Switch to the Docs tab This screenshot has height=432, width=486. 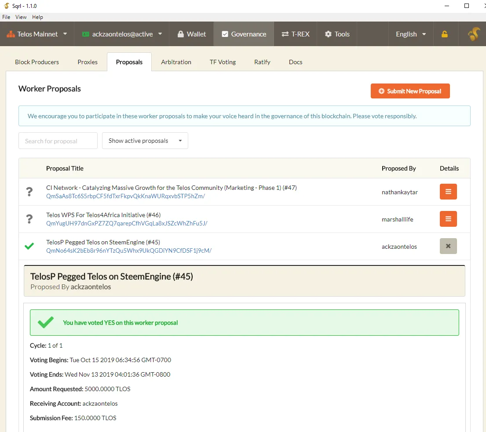[296, 62]
